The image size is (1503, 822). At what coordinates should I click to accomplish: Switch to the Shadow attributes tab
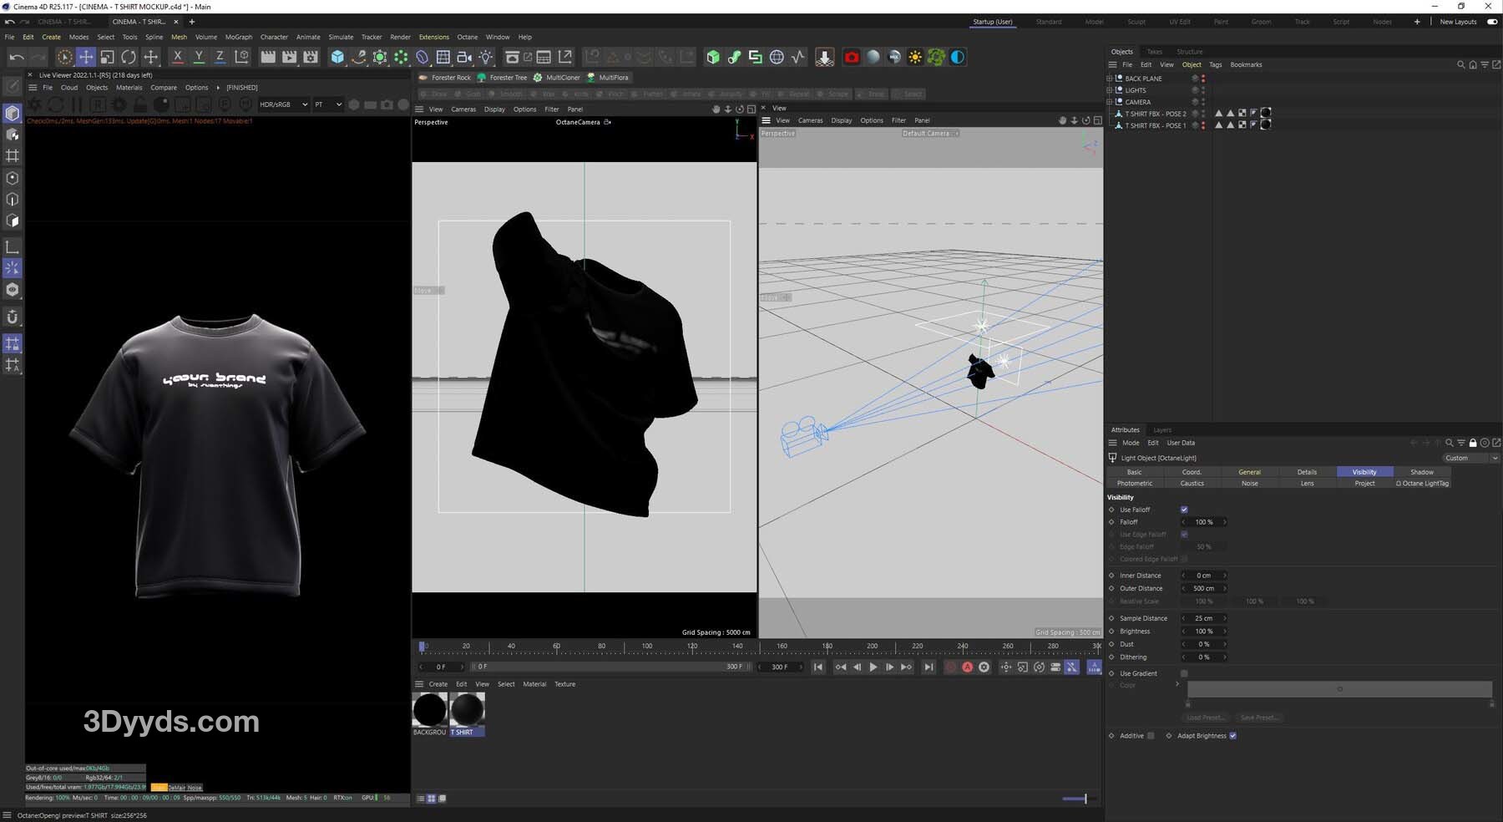click(1421, 472)
